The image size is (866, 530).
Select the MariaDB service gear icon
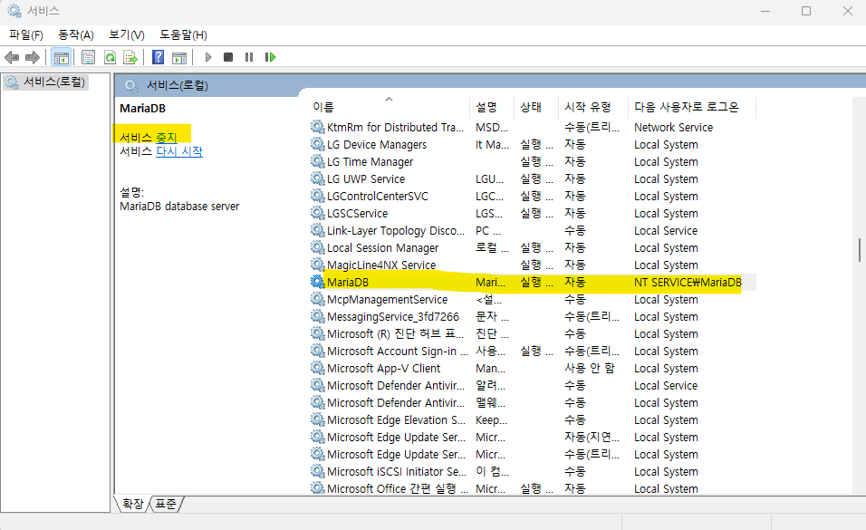pyautogui.click(x=317, y=282)
